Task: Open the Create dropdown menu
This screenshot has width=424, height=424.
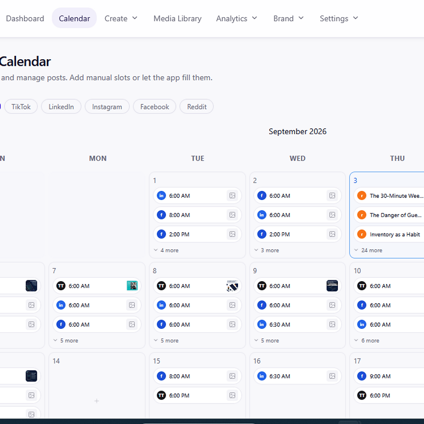Action: (x=121, y=18)
